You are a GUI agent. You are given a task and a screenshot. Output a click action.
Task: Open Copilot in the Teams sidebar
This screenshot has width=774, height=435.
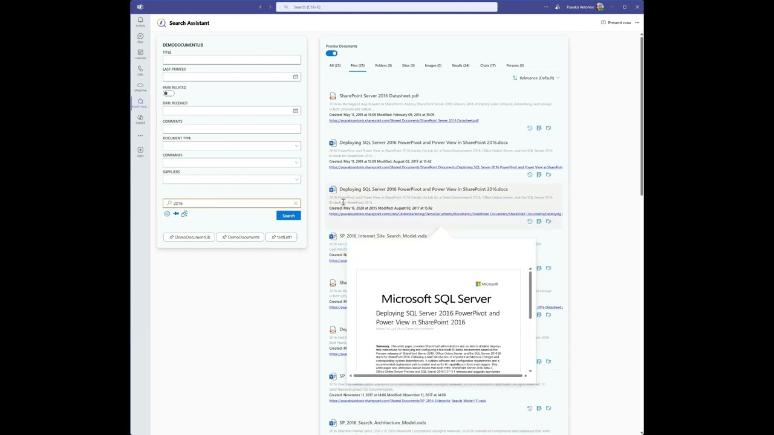140,120
